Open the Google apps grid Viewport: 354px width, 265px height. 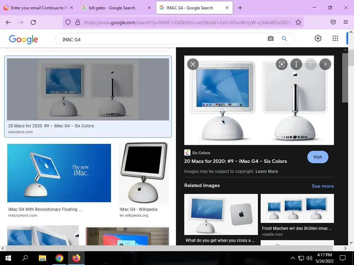pyautogui.click(x=335, y=38)
